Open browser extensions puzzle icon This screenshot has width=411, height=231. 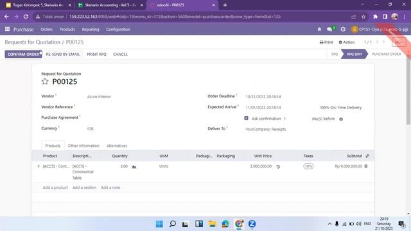375,17
